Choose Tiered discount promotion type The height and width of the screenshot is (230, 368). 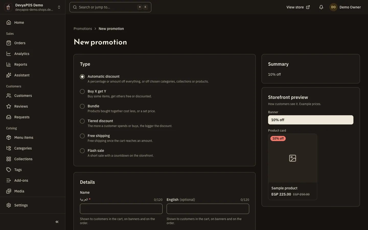click(x=82, y=121)
